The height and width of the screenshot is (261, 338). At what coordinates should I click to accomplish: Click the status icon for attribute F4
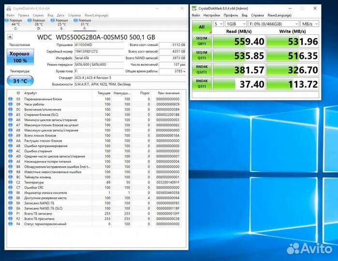[x=10, y=224]
